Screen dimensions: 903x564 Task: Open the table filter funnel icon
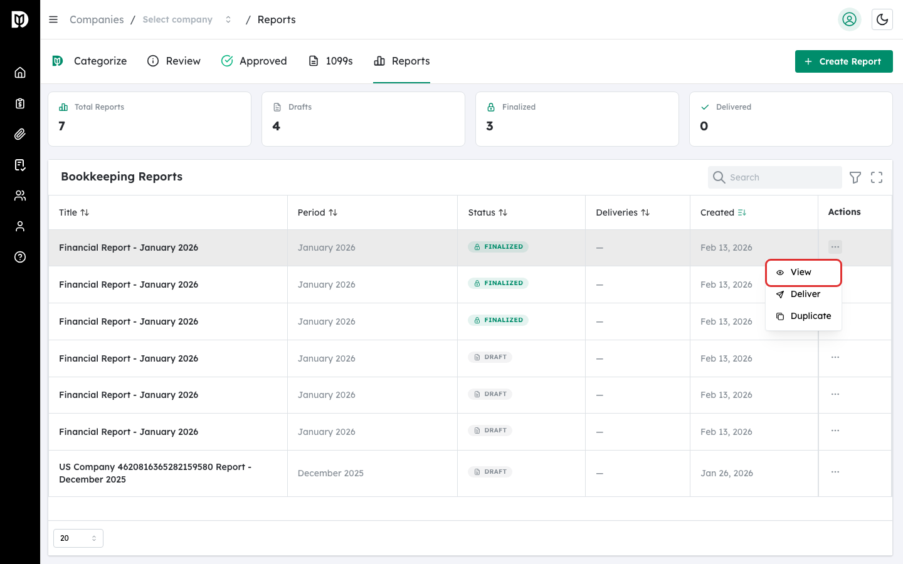[855, 177]
